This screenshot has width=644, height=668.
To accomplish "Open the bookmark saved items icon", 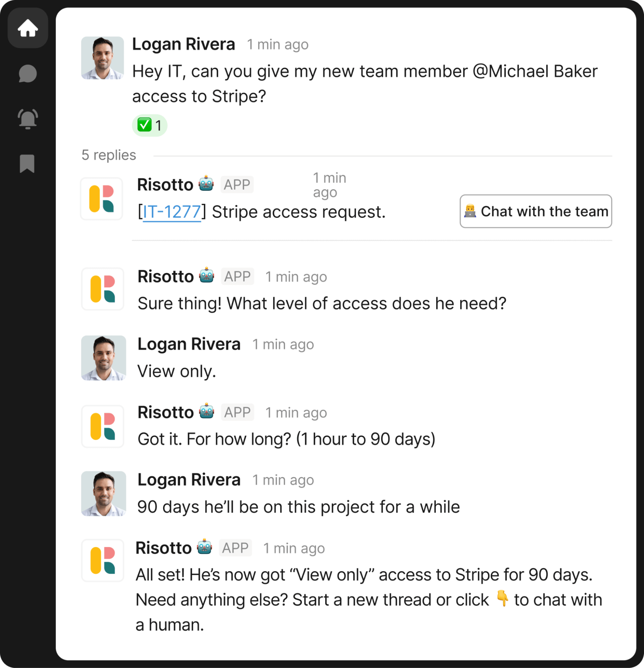I will [27, 164].
